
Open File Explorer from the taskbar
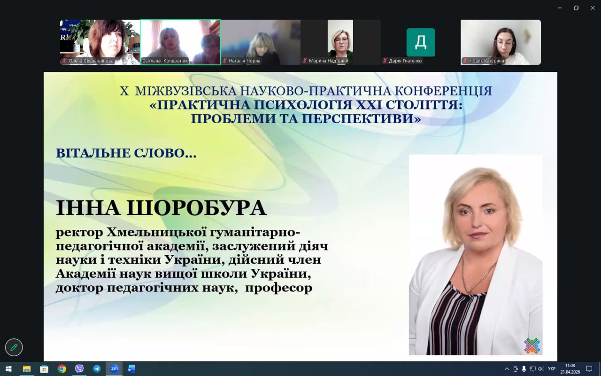coord(27,369)
